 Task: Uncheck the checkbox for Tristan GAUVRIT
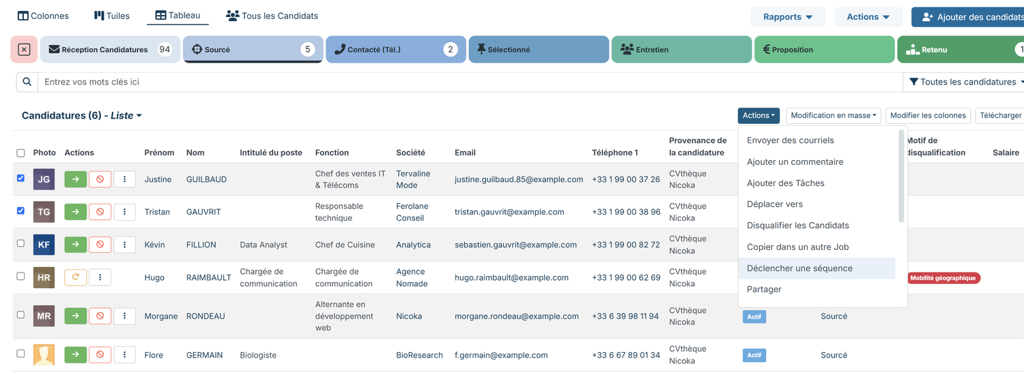tap(20, 211)
